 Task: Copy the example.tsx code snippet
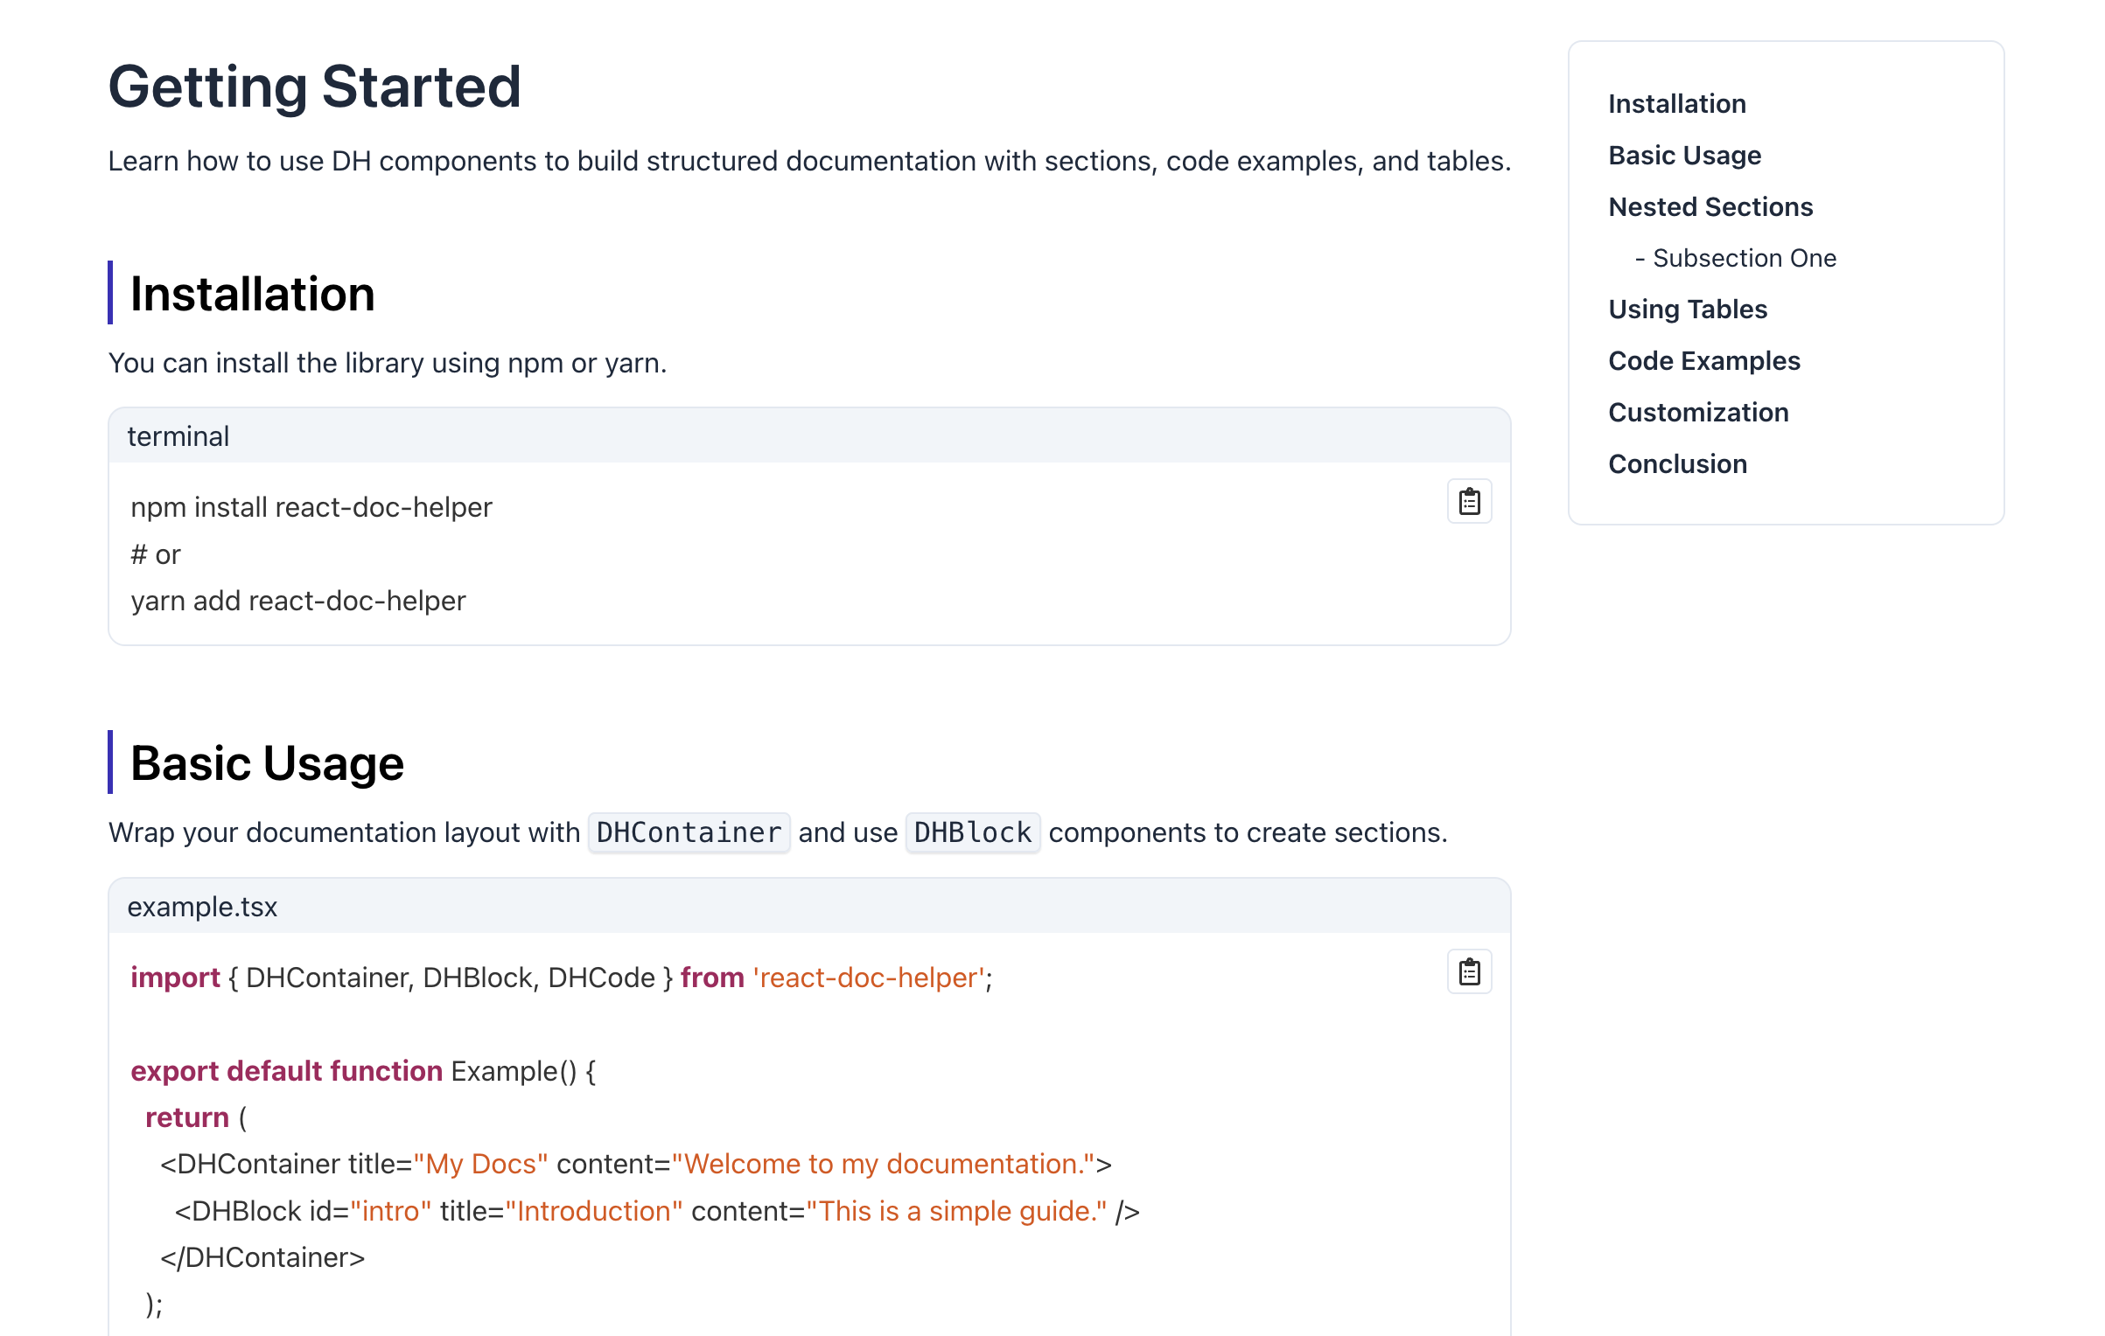pos(1469,971)
